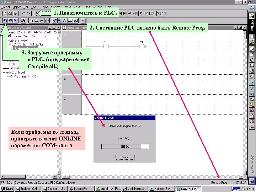This screenshot has width=256, height=192.
Task: Open the Edit menu
Action: point(26,7)
